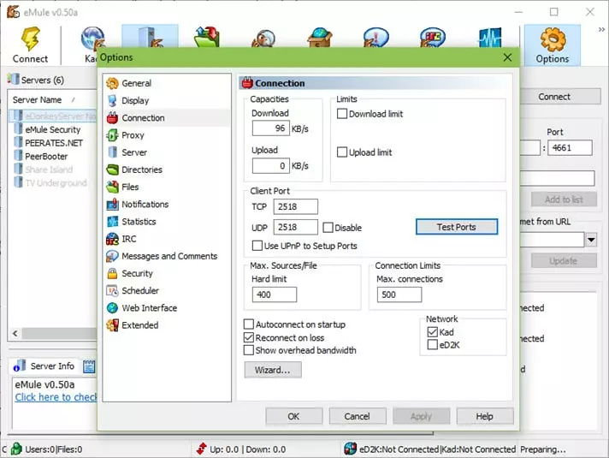Open the Statistics waveform toolbar icon
This screenshot has width=609, height=458.
coord(490,38)
